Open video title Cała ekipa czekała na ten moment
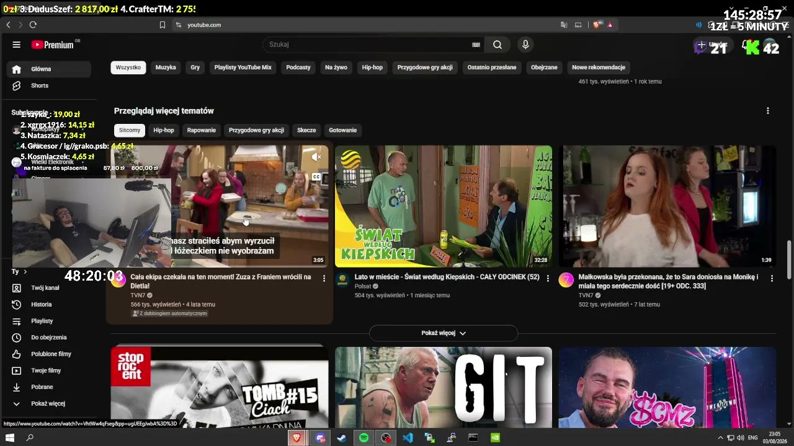The height and width of the screenshot is (446, 794). pos(221,281)
